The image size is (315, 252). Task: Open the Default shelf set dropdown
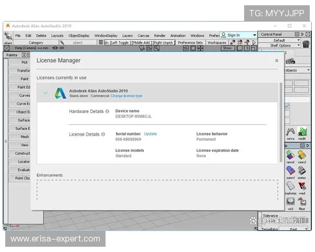tap(299, 40)
